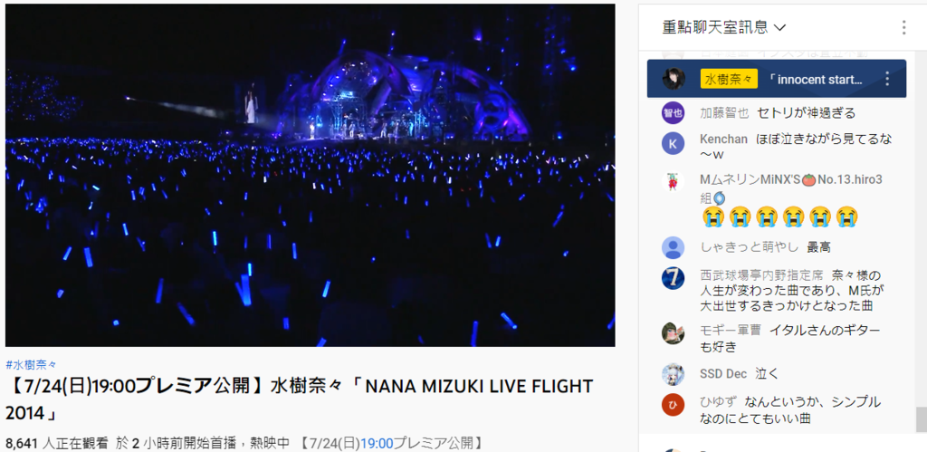The height and width of the screenshot is (452, 927).
Task: Click the chat panel scrollbar thumb
Action: tap(921, 420)
